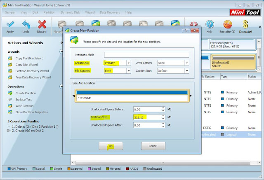Click the Copy Partition Wizard icon
264x180 pixels.
[10, 58]
